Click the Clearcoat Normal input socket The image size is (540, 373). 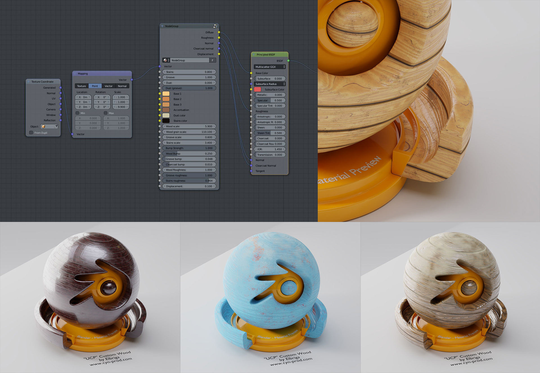pos(251,166)
